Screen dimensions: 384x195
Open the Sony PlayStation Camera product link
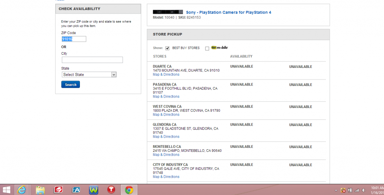pos(228,12)
